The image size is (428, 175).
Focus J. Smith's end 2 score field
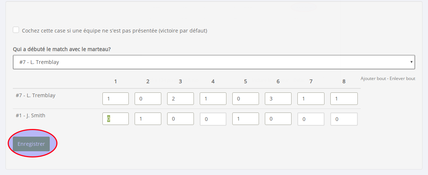point(148,119)
